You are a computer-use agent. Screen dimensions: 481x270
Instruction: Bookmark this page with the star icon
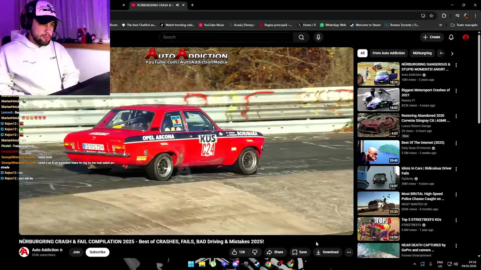(431, 16)
